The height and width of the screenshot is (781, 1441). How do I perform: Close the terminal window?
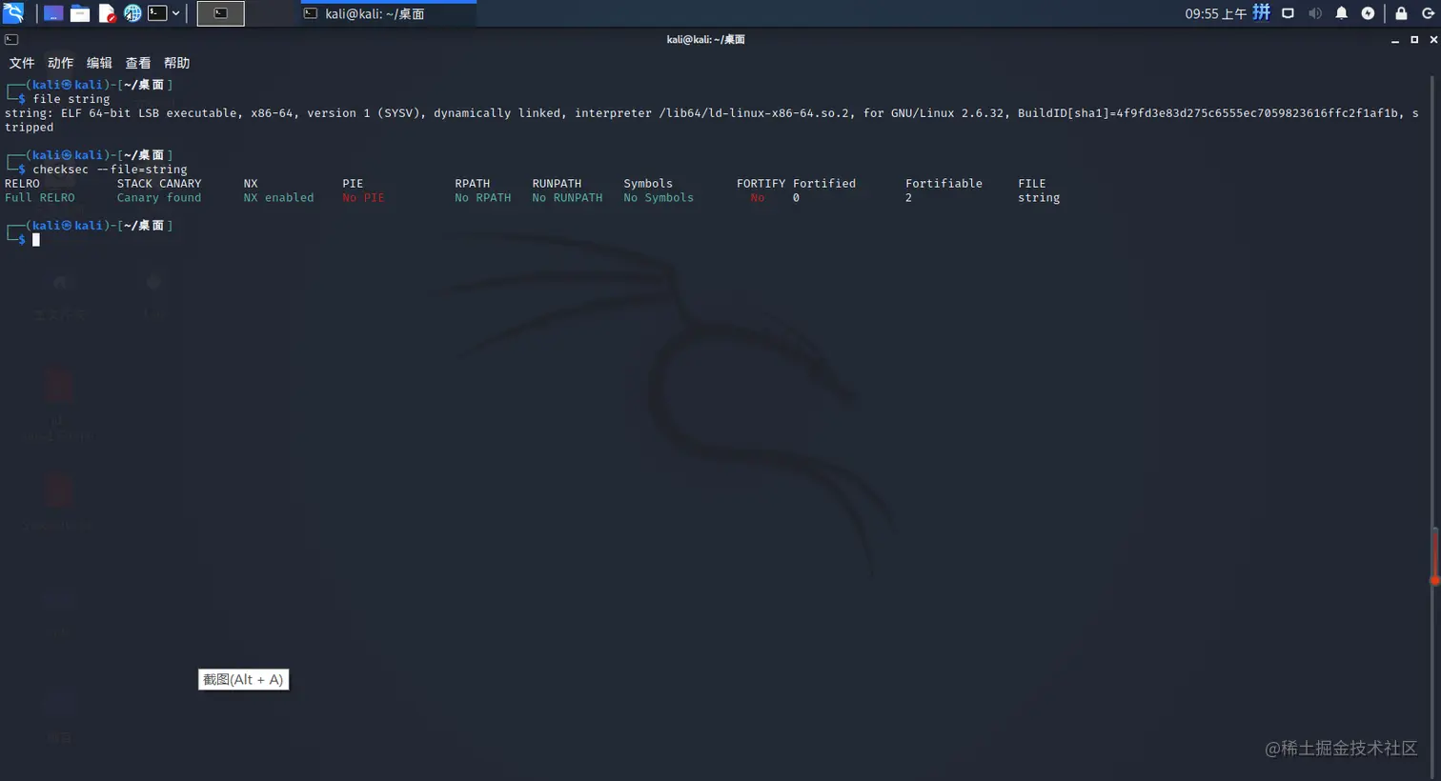[x=1433, y=40]
